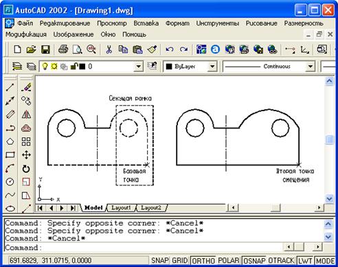Select the Rotate tool
The height and width of the screenshot is (267, 338).
[26, 169]
